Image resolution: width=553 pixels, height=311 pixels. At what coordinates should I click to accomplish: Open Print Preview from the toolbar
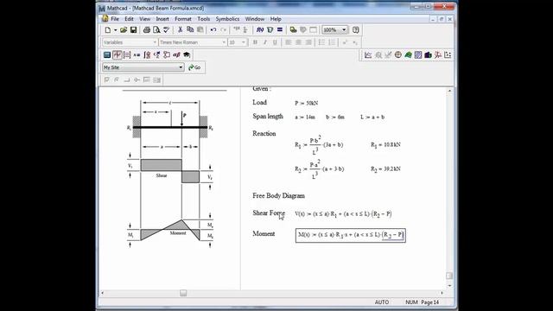click(156, 30)
